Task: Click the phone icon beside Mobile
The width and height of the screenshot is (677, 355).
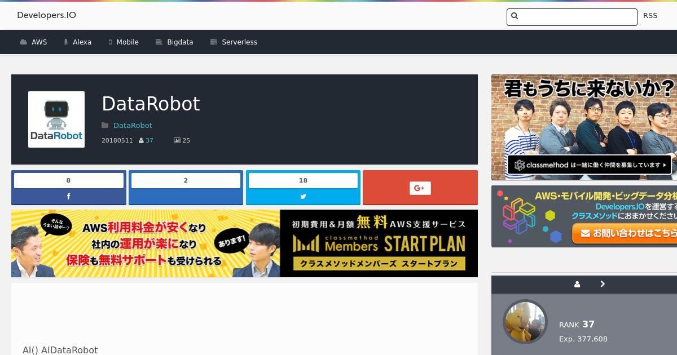Action: 110,42
